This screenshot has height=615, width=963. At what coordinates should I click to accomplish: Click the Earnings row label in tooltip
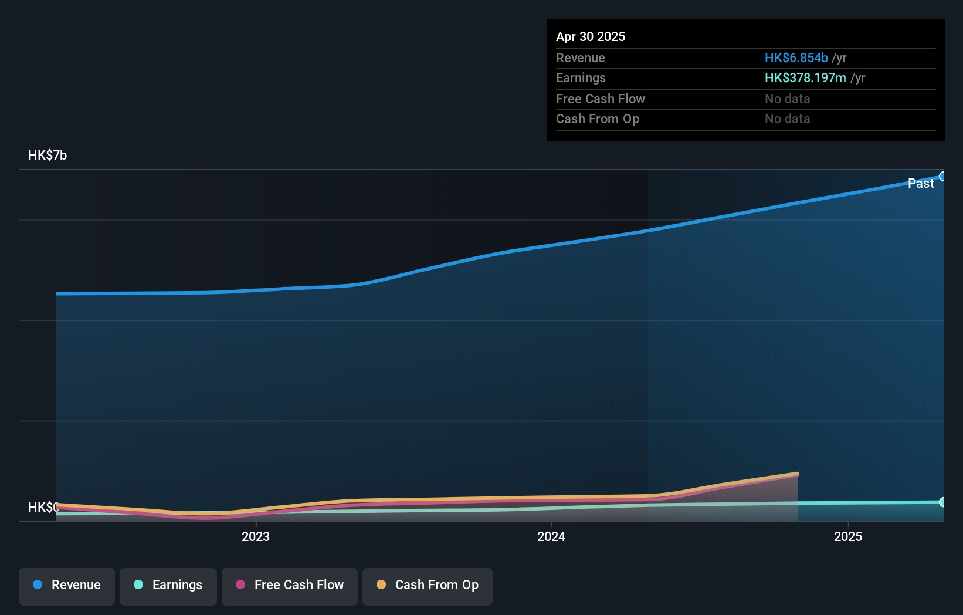pyautogui.click(x=581, y=77)
